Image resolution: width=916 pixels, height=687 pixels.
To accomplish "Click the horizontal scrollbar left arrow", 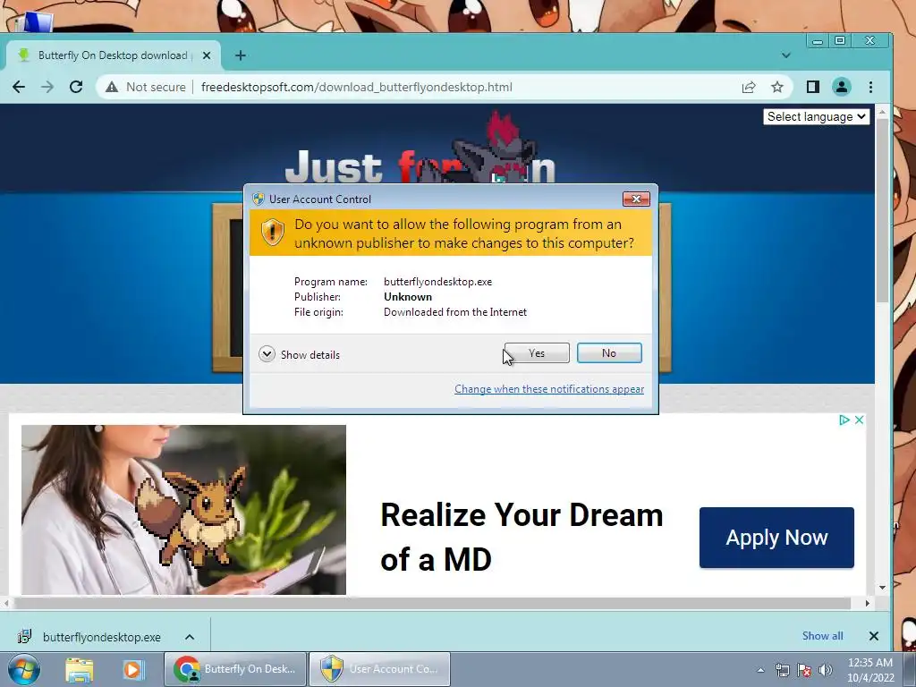I will click(6, 603).
